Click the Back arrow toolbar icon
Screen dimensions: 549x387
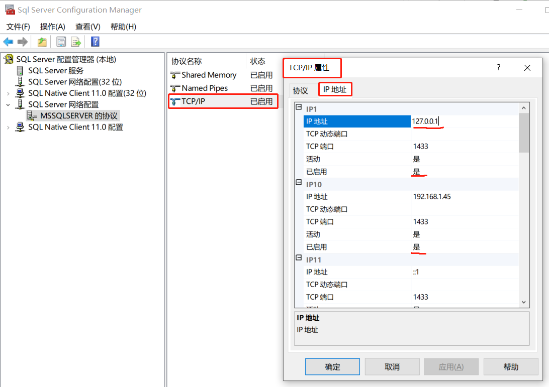click(8, 42)
